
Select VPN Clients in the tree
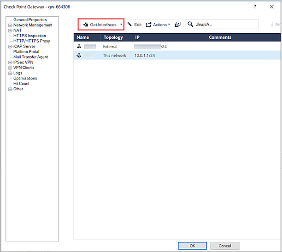tap(24, 68)
